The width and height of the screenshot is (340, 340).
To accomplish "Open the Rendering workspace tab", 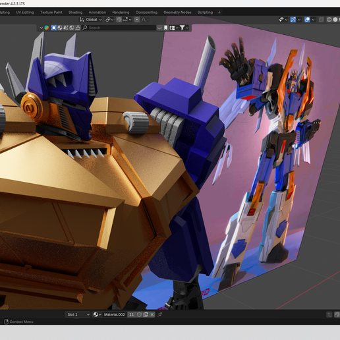I will tap(121, 13).
